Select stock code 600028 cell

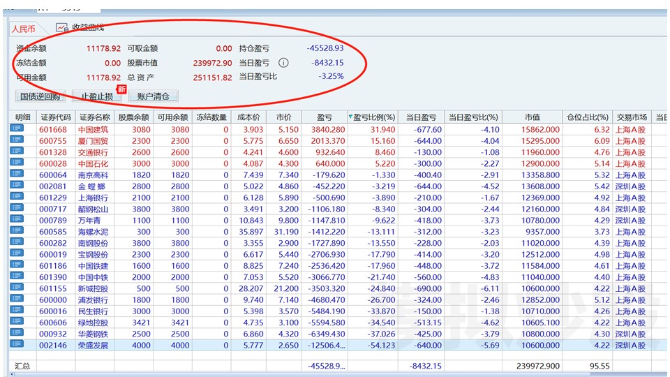[53, 163]
